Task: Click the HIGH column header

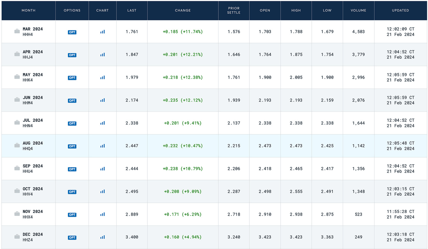Action: click(296, 10)
